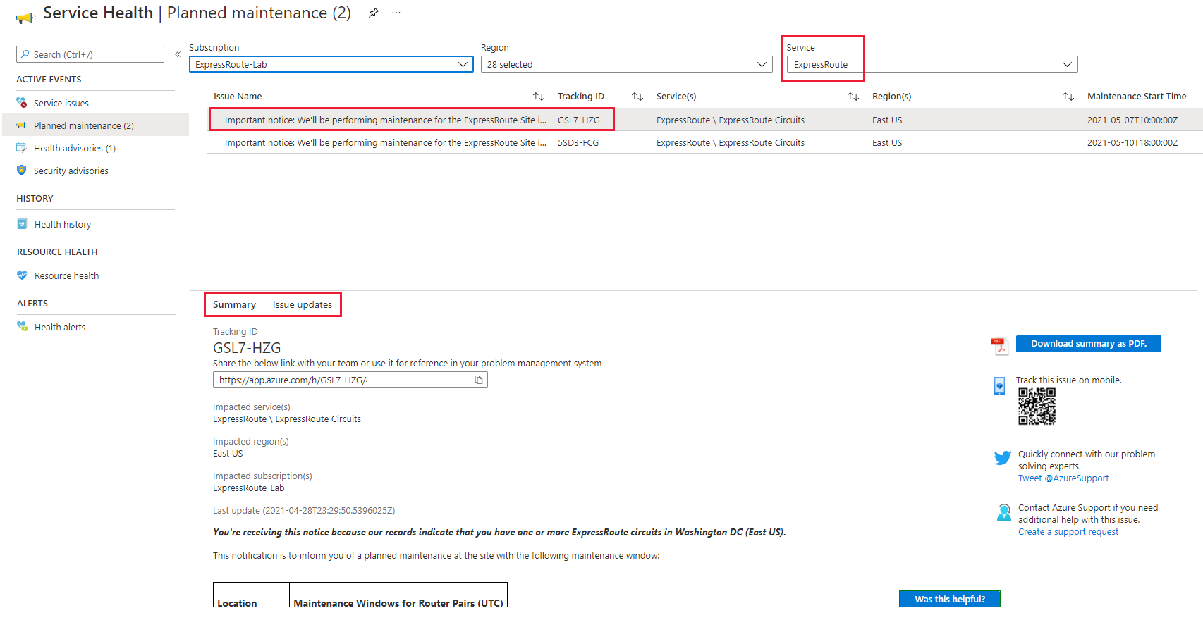
Task: Open the more options ellipsis in header
Action: point(396,13)
